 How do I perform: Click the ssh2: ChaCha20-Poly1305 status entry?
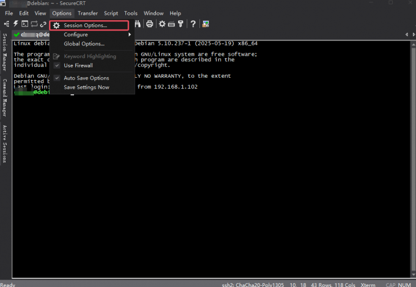coord(253,285)
